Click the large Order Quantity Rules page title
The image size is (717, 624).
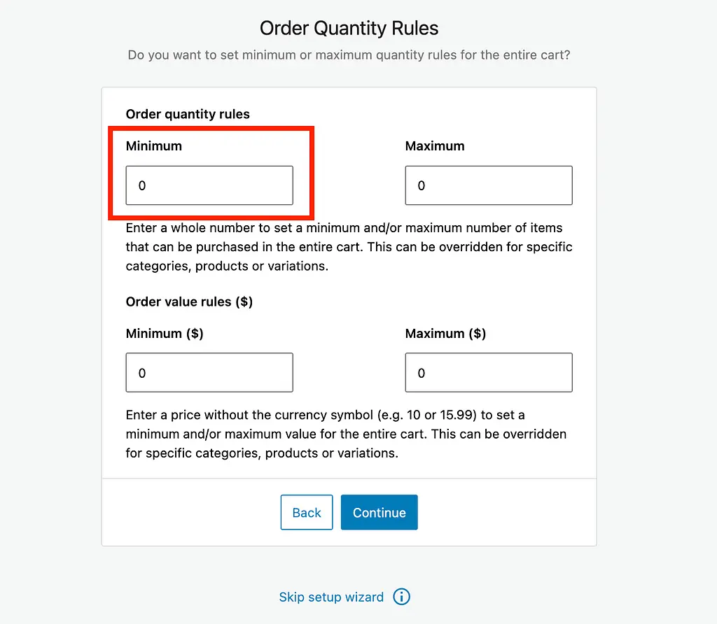pos(349,29)
